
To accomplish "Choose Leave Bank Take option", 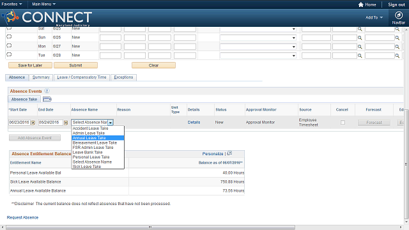I will pyautogui.click(x=98, y=152).
